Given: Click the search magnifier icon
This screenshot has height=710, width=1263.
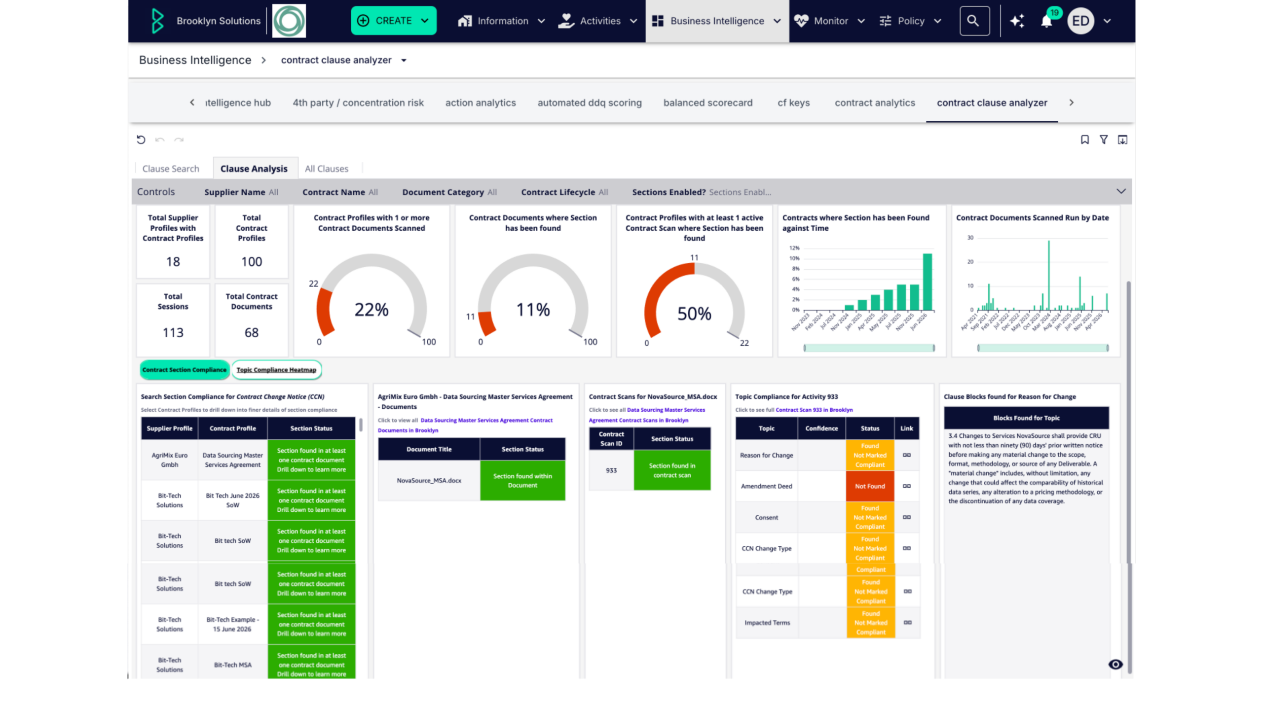Looking at the screenshot, I should pos(974,21).
